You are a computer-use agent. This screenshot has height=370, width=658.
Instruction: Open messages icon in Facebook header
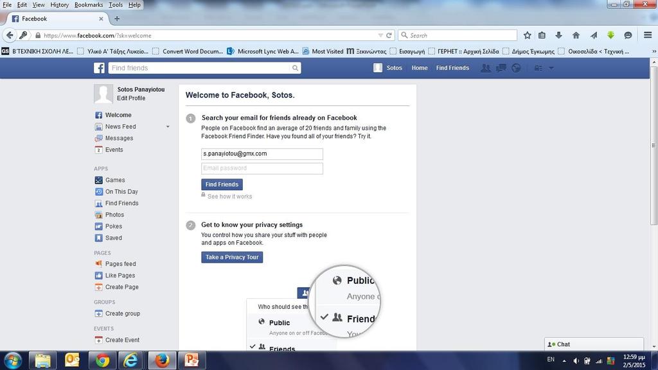point(501,68)
